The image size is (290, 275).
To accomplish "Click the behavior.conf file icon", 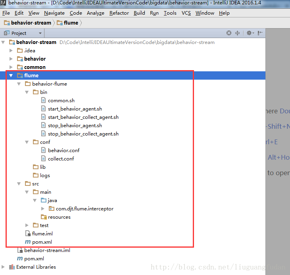I will 43,150.
